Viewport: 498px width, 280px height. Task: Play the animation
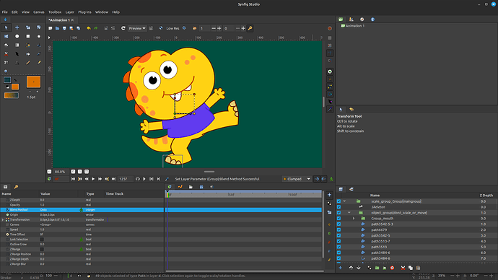(x=93, y=179)
